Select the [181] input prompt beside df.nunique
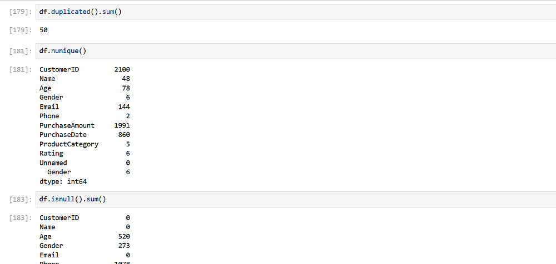 (21, 51)
